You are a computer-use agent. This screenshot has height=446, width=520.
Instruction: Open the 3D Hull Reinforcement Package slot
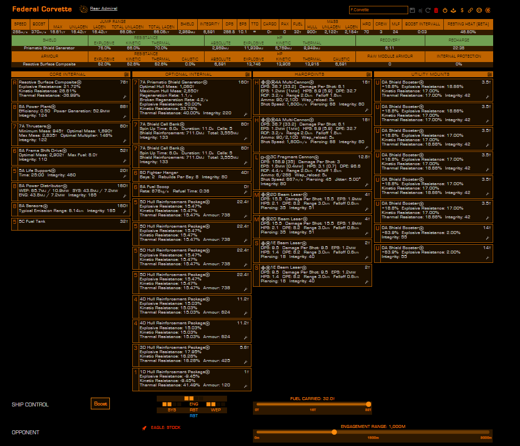pos(192,355)
